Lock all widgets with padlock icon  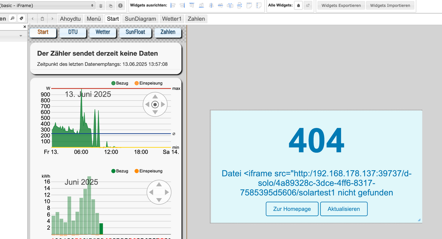point(298,6)
